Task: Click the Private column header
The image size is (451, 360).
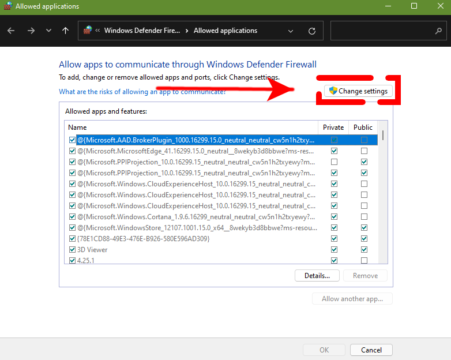Action: (333, 127)
